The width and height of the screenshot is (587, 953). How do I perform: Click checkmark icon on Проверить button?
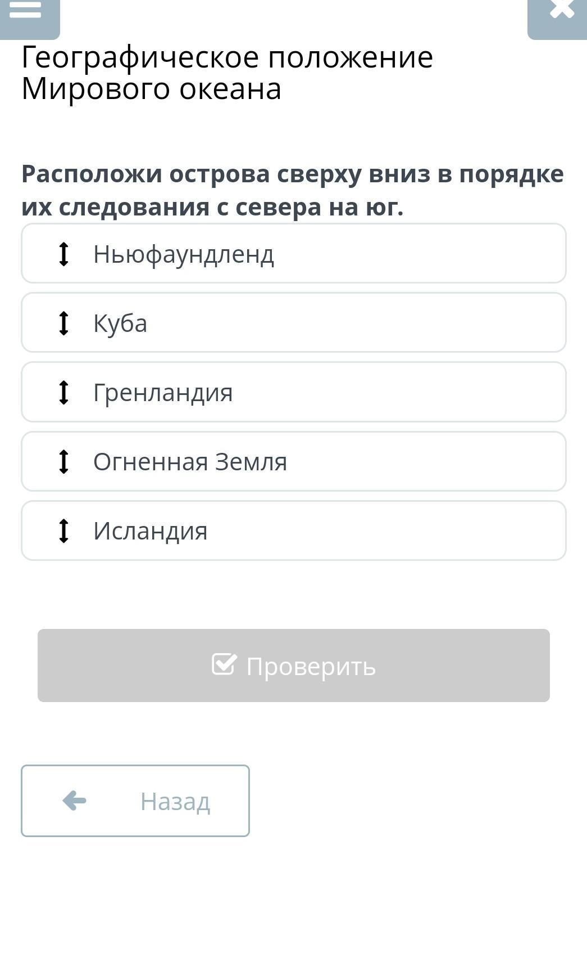224,664
